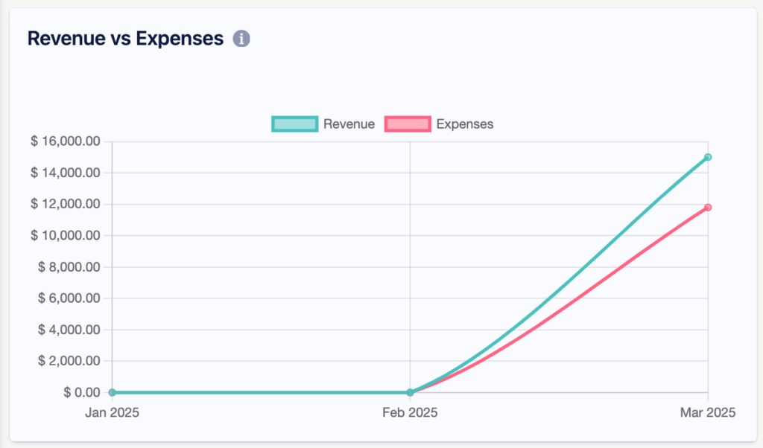Click the $ 0.00 y-axis label
763x448 pixels.
81,392
